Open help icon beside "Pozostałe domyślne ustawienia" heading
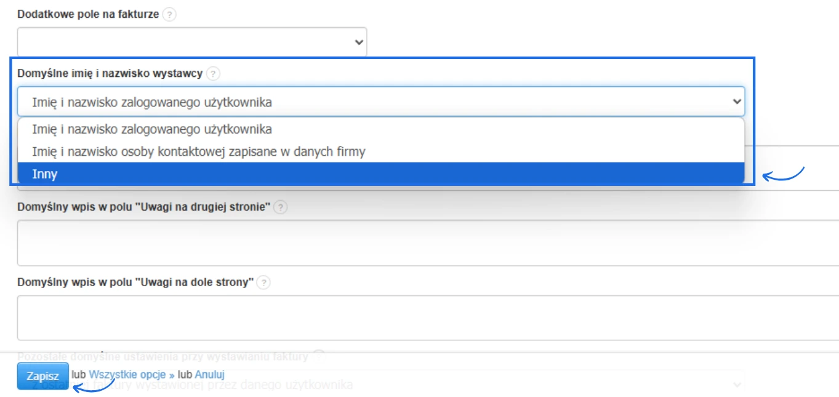The image size is (839, 397). click(318, 356)
